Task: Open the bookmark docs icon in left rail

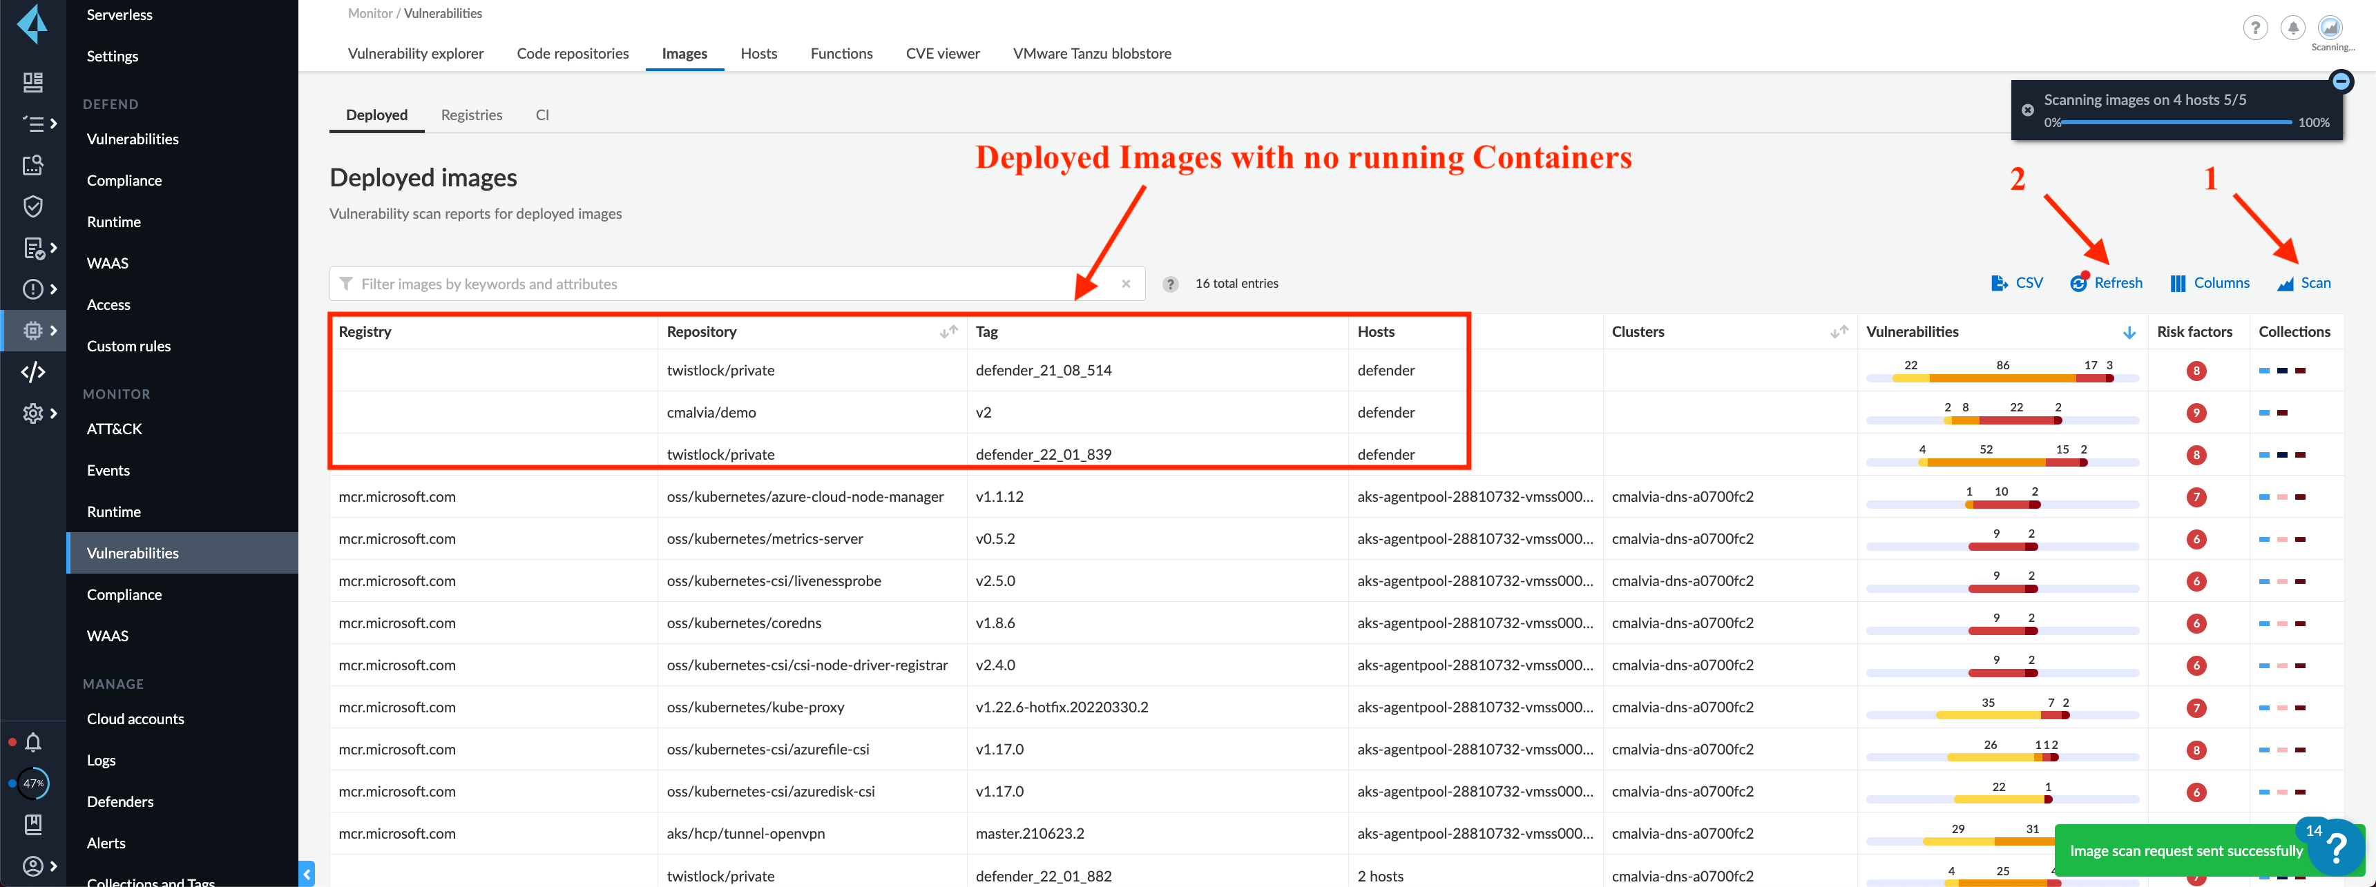Action: coord(33,824)
